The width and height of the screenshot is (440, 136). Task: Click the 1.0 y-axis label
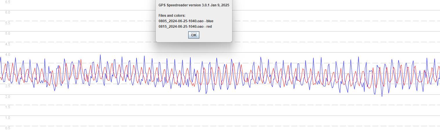click(8, 118)
